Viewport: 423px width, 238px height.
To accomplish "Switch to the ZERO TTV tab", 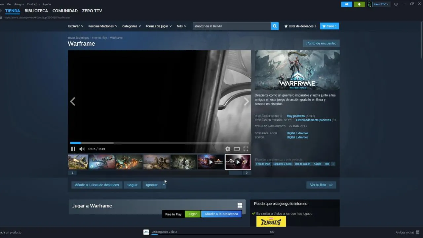I will (92, 11).
